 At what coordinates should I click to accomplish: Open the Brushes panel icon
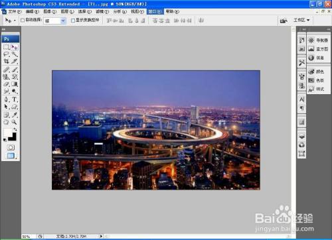coord(301,77)
